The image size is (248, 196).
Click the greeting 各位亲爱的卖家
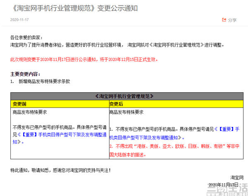[26, 38]
